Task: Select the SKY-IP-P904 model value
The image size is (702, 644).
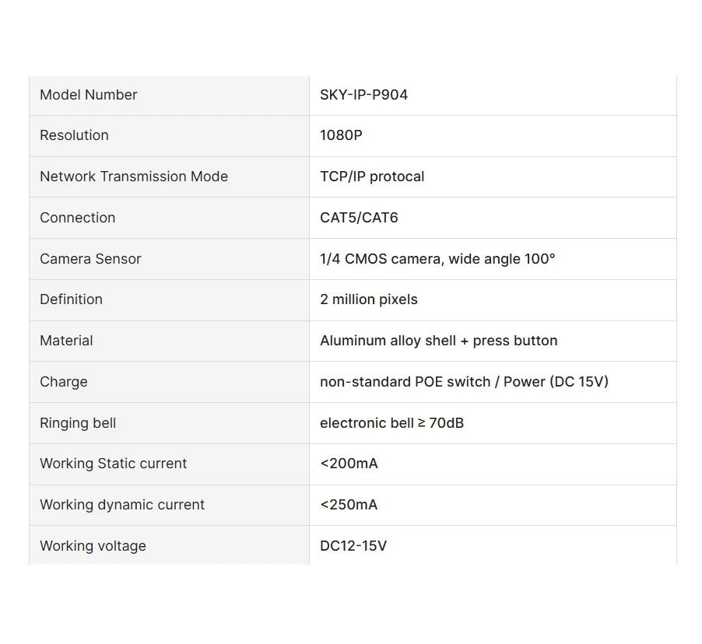Action: click(363, 95)
